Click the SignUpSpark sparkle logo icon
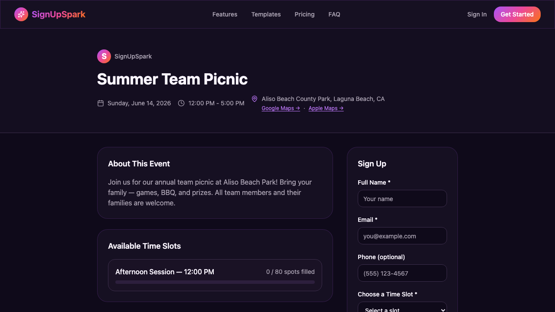Image resolution: width=555 pixels, height=312 pixels. (21, 14)
